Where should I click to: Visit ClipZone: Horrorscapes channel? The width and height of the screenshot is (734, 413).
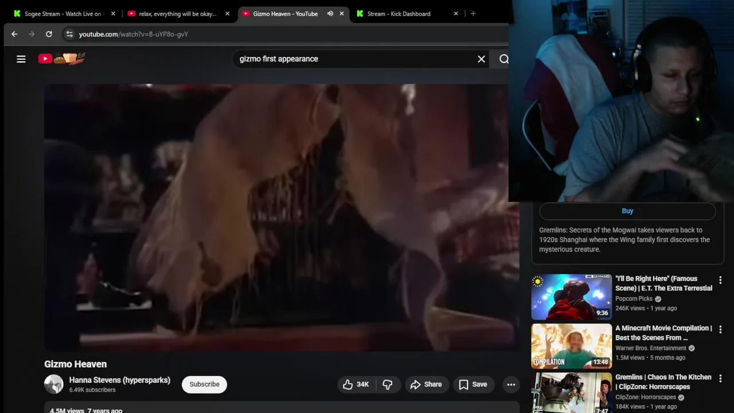[x=646, y=397]
